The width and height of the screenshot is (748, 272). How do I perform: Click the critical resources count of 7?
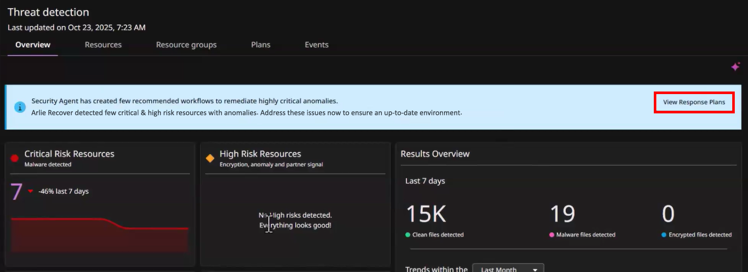click(x=16, y=192)
